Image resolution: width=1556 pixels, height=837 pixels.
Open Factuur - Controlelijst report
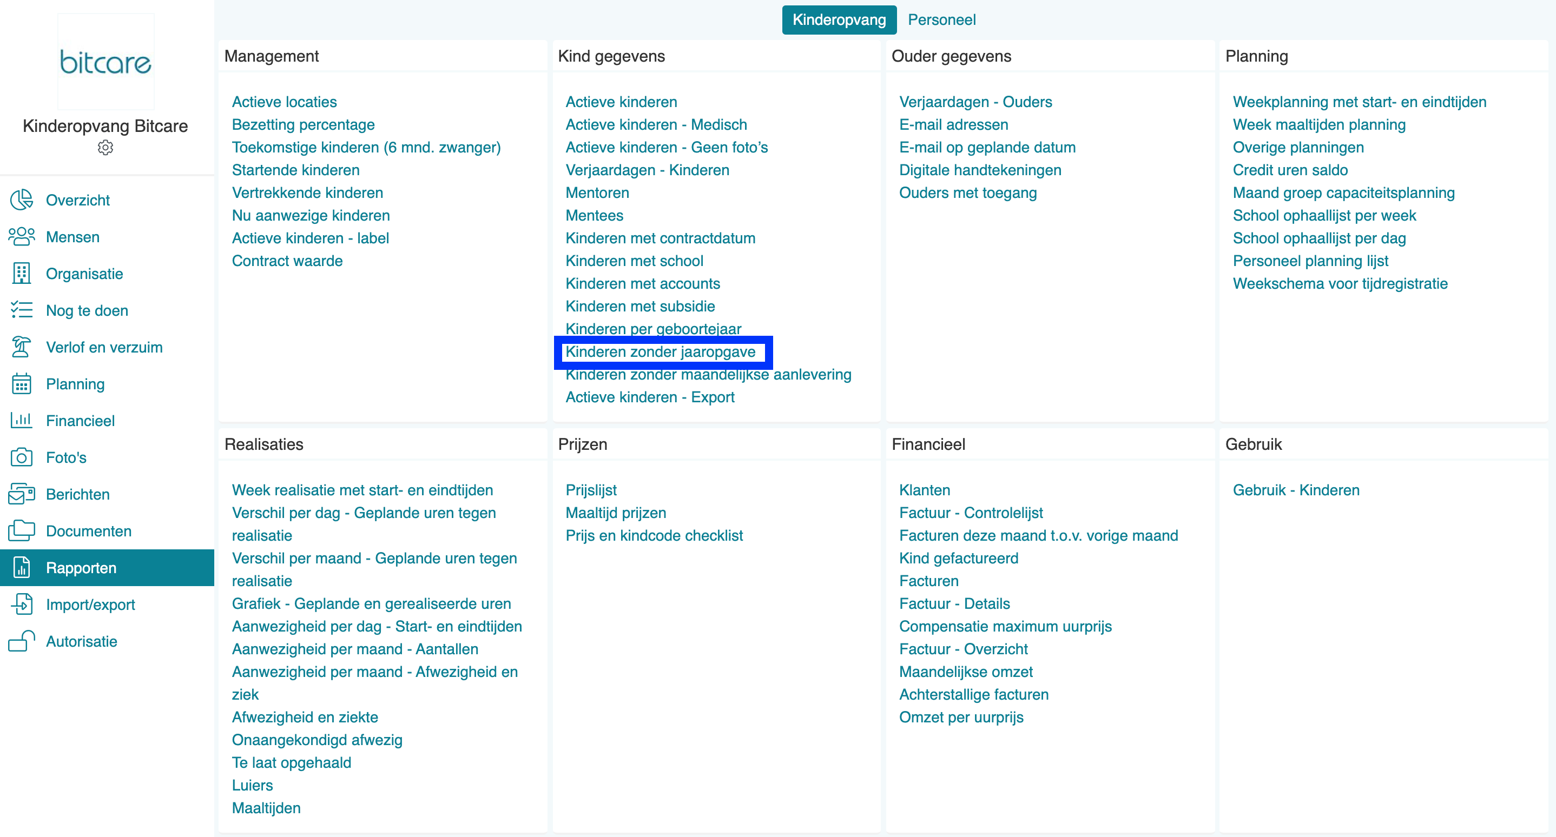tap(971, 513)
